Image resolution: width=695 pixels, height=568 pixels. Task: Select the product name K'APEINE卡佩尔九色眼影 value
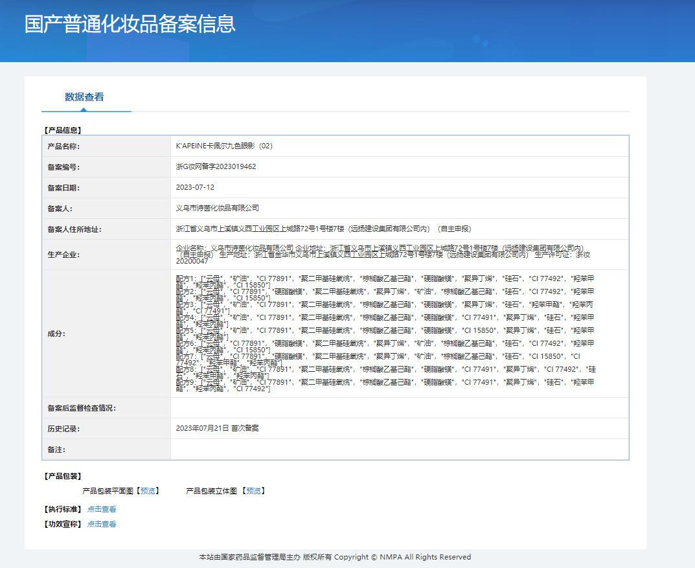(x=224, y=146)
